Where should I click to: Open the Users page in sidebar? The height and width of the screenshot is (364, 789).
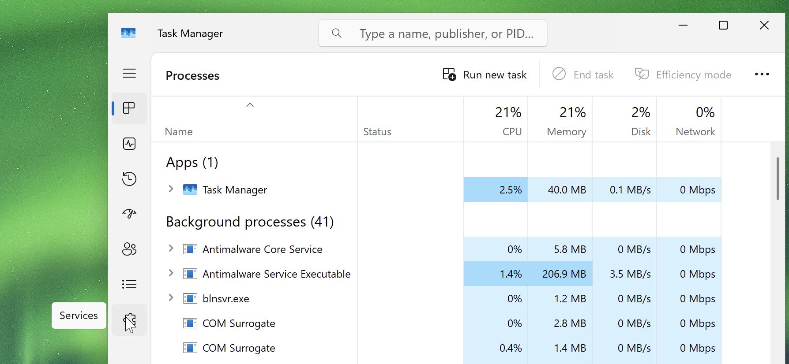click(x=129, y=249)
